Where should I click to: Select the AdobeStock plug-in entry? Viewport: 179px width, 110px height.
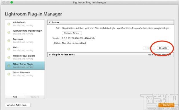25,24
